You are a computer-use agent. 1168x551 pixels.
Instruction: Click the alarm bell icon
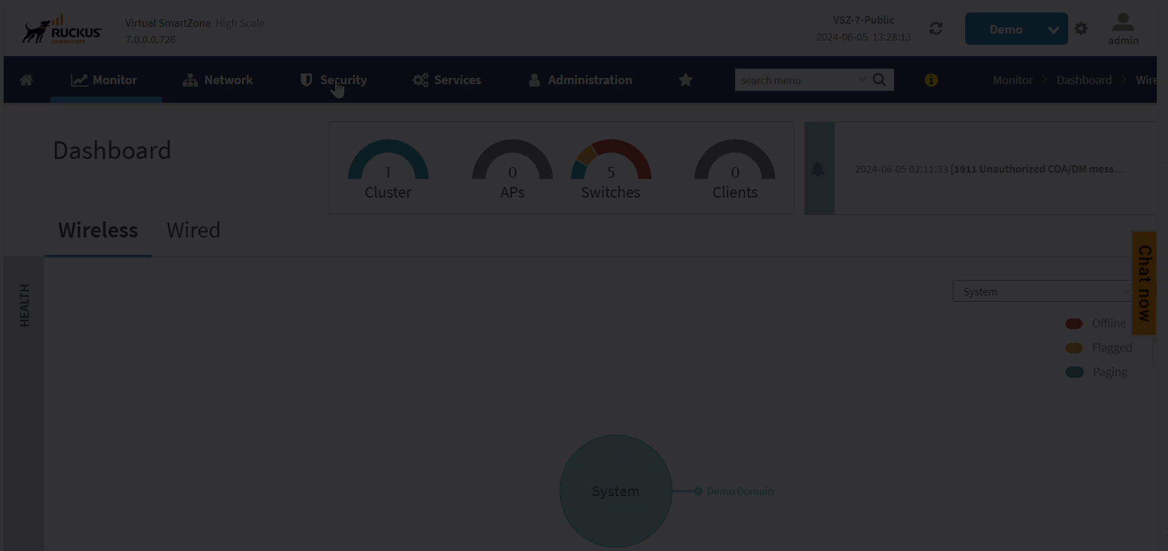coord(818,169)
